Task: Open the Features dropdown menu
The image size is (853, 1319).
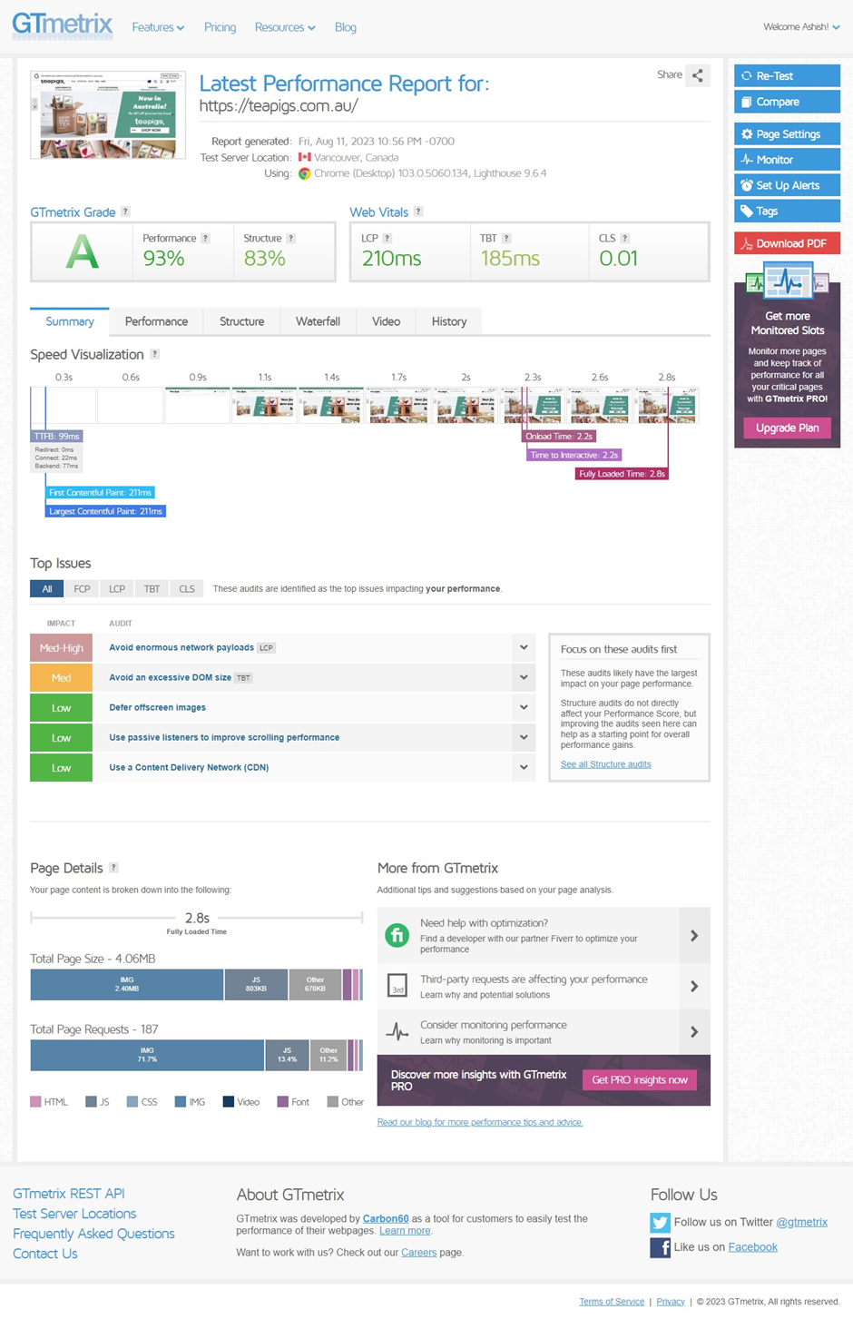Action: point(158,27)
